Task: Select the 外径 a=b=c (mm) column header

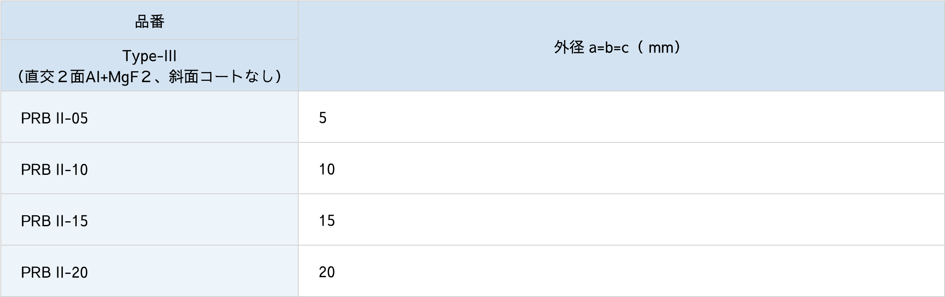Action: coord(617,48)
